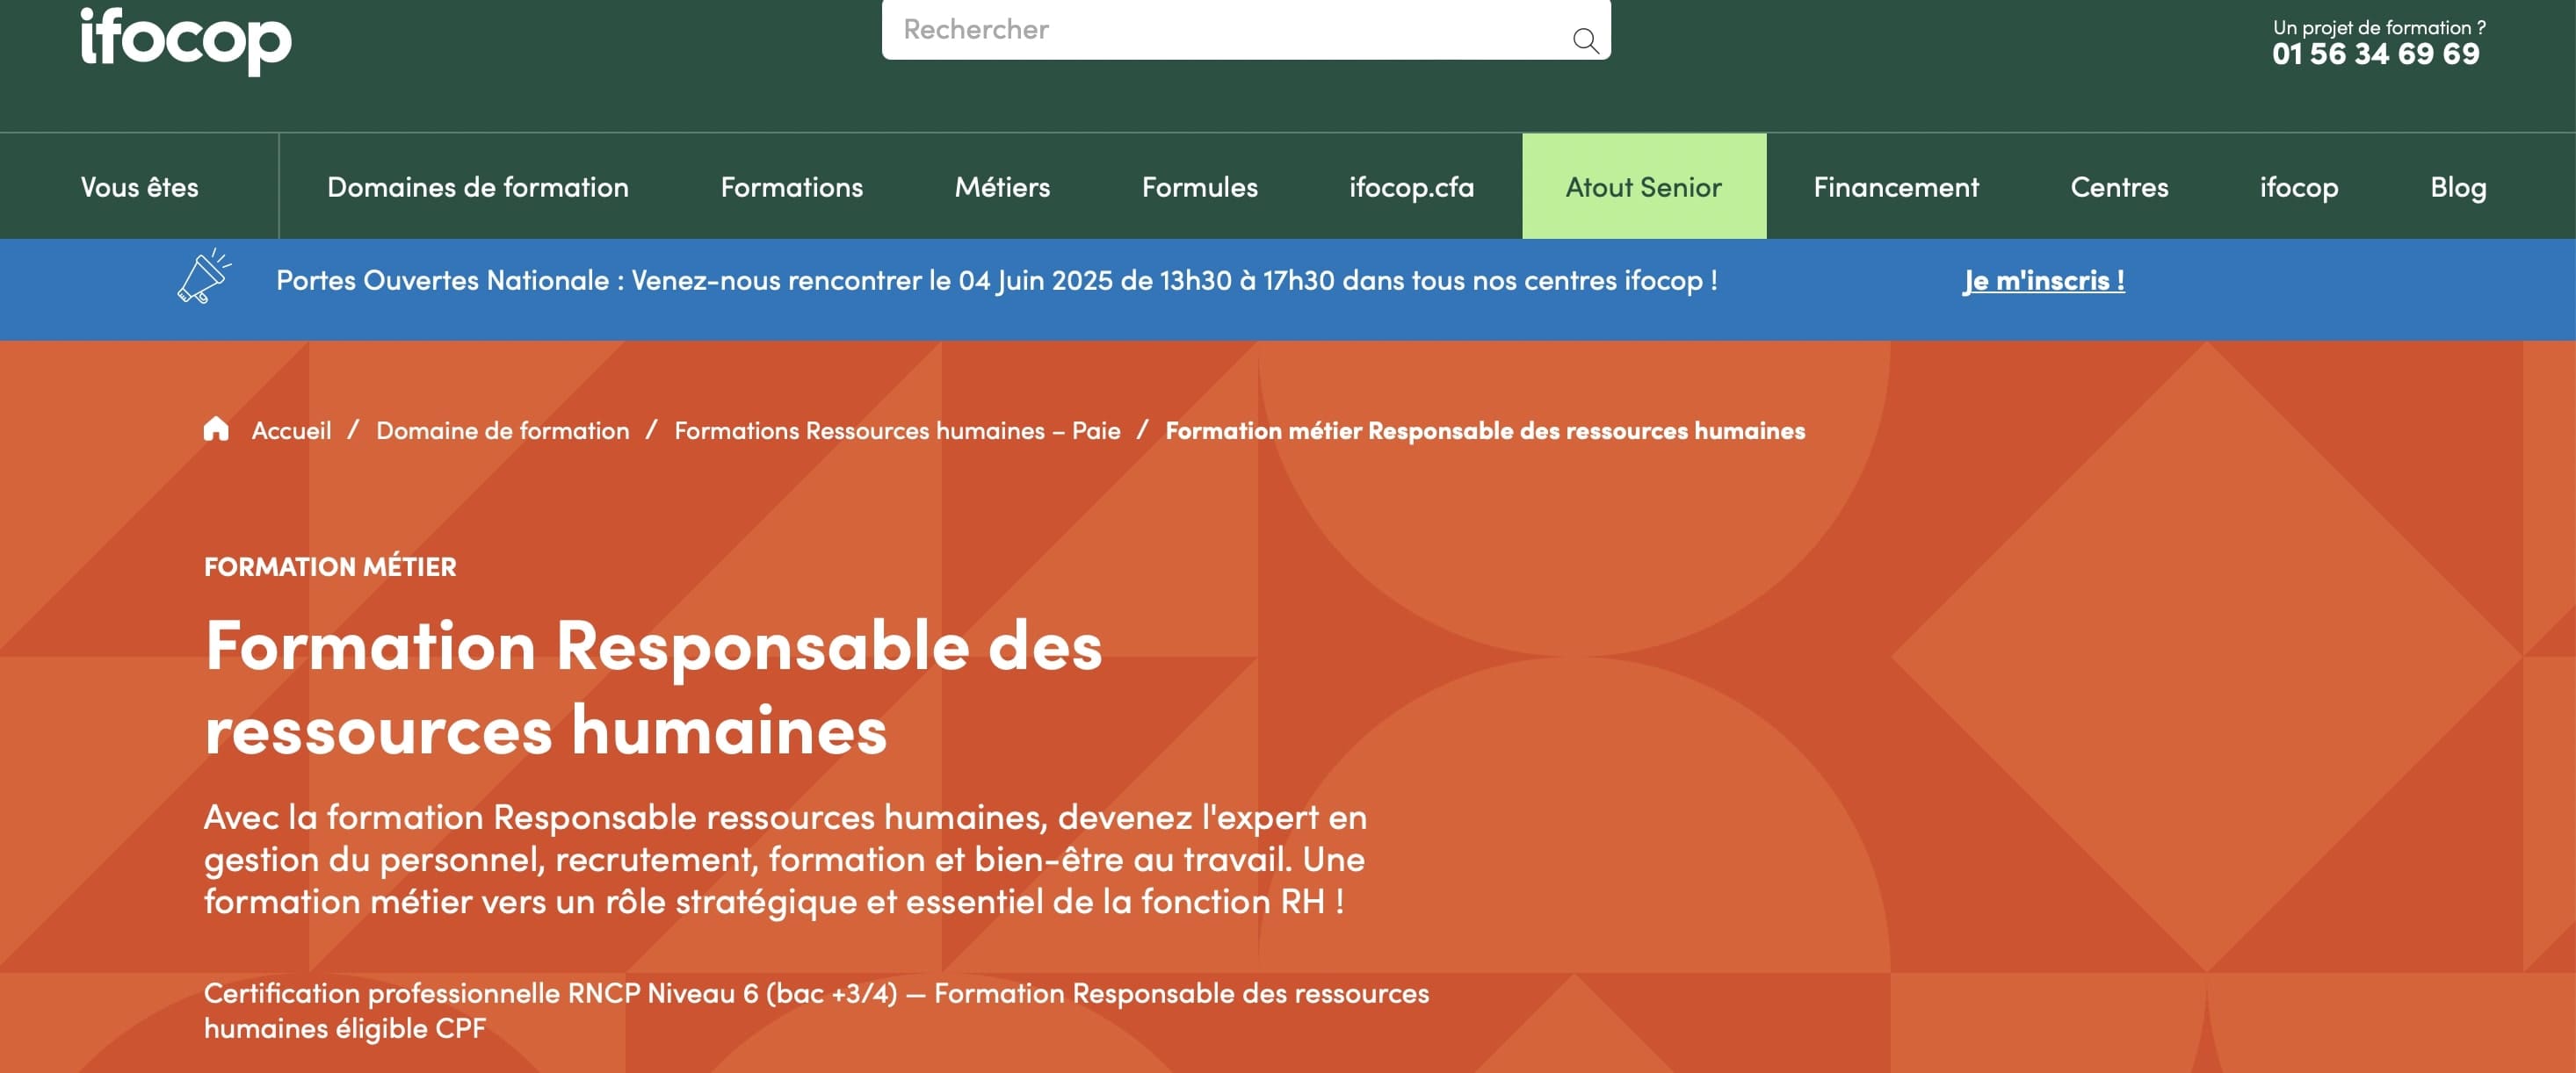Click Domaine de formation breadcrumb

(503, 430)
